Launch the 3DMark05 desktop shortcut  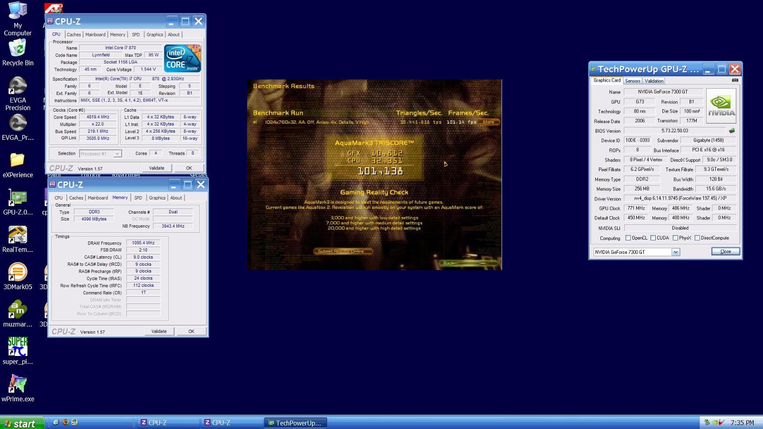[18, 277]
